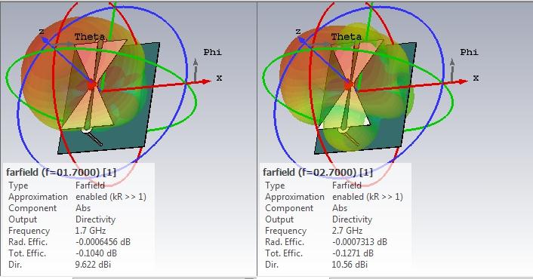Click the 1.7 GHz frequency value
The height and width of the screenshot is (279, 533).
[x=91, y=231]
